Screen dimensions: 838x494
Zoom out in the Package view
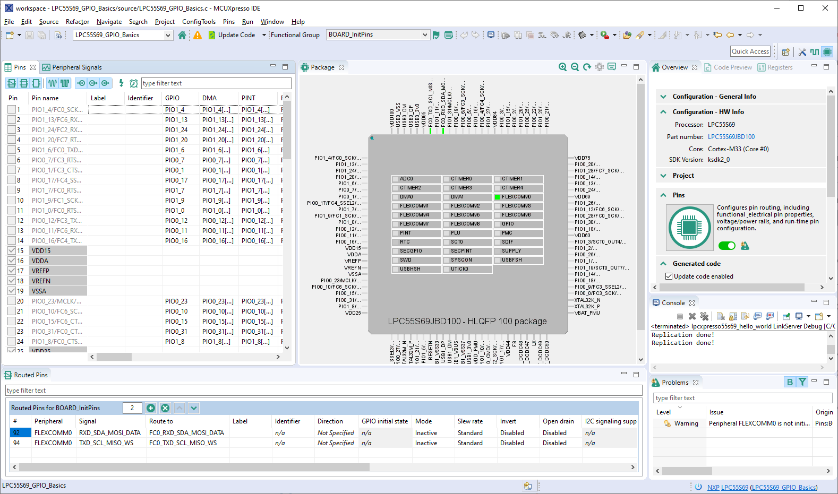coord(575,67)
